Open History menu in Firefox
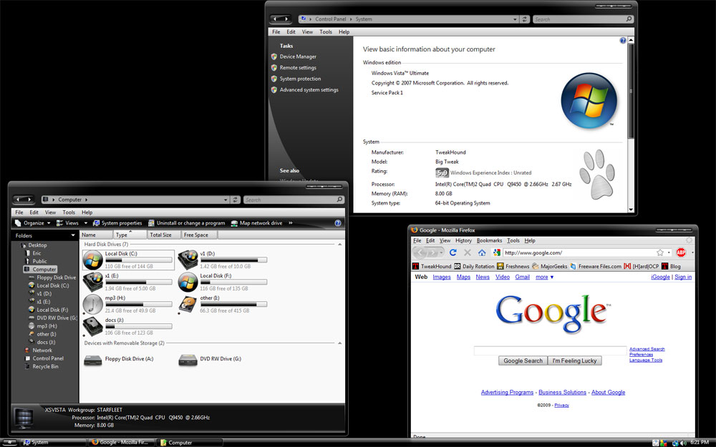The image size is (716, 447). [x=463, y=240]
